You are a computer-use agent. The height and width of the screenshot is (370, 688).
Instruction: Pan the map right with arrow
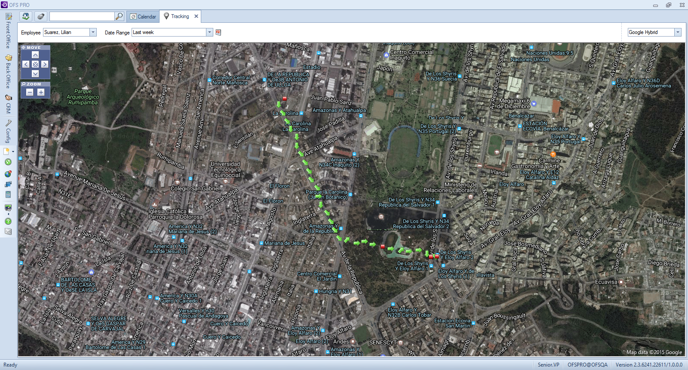(45, 64)
